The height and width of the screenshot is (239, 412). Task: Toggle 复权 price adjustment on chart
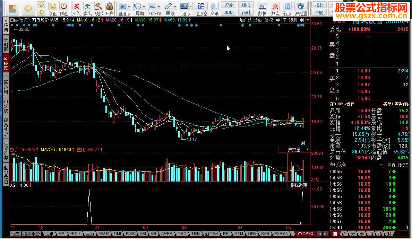coord(269,20)
